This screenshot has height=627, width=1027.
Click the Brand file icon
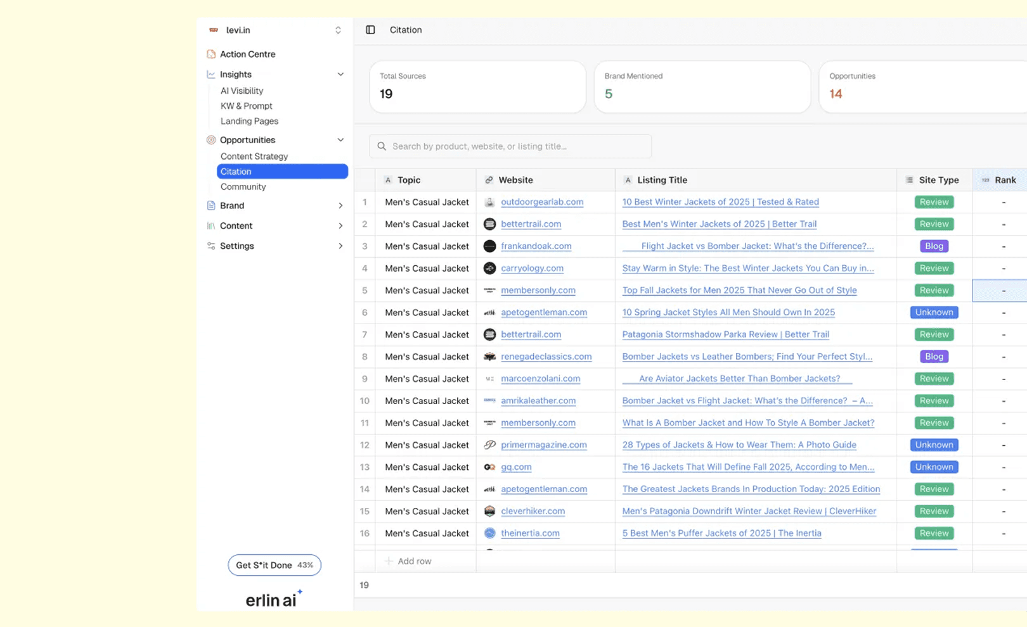click(211, 205)
